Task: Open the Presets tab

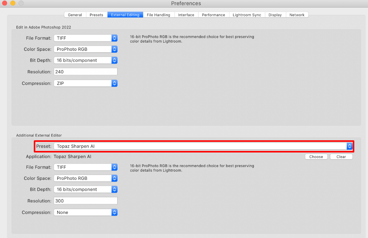Action: pyautogui.click(x=96, y=15)
